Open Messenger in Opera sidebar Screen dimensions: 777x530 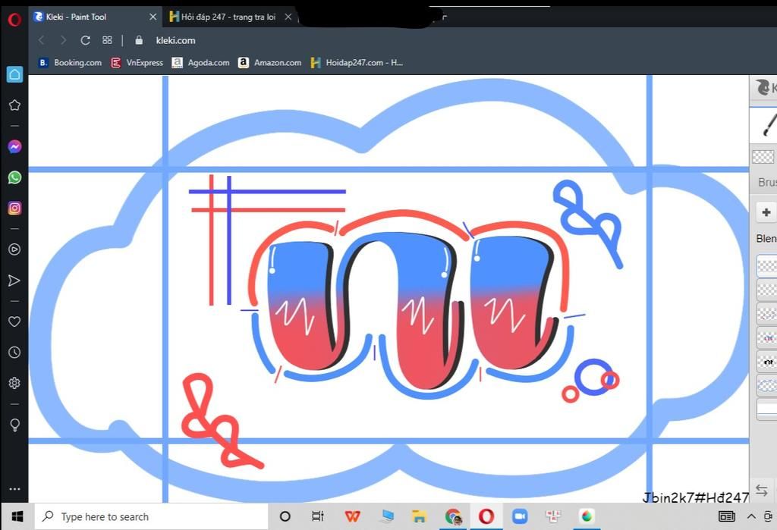[x=14, y=146]
